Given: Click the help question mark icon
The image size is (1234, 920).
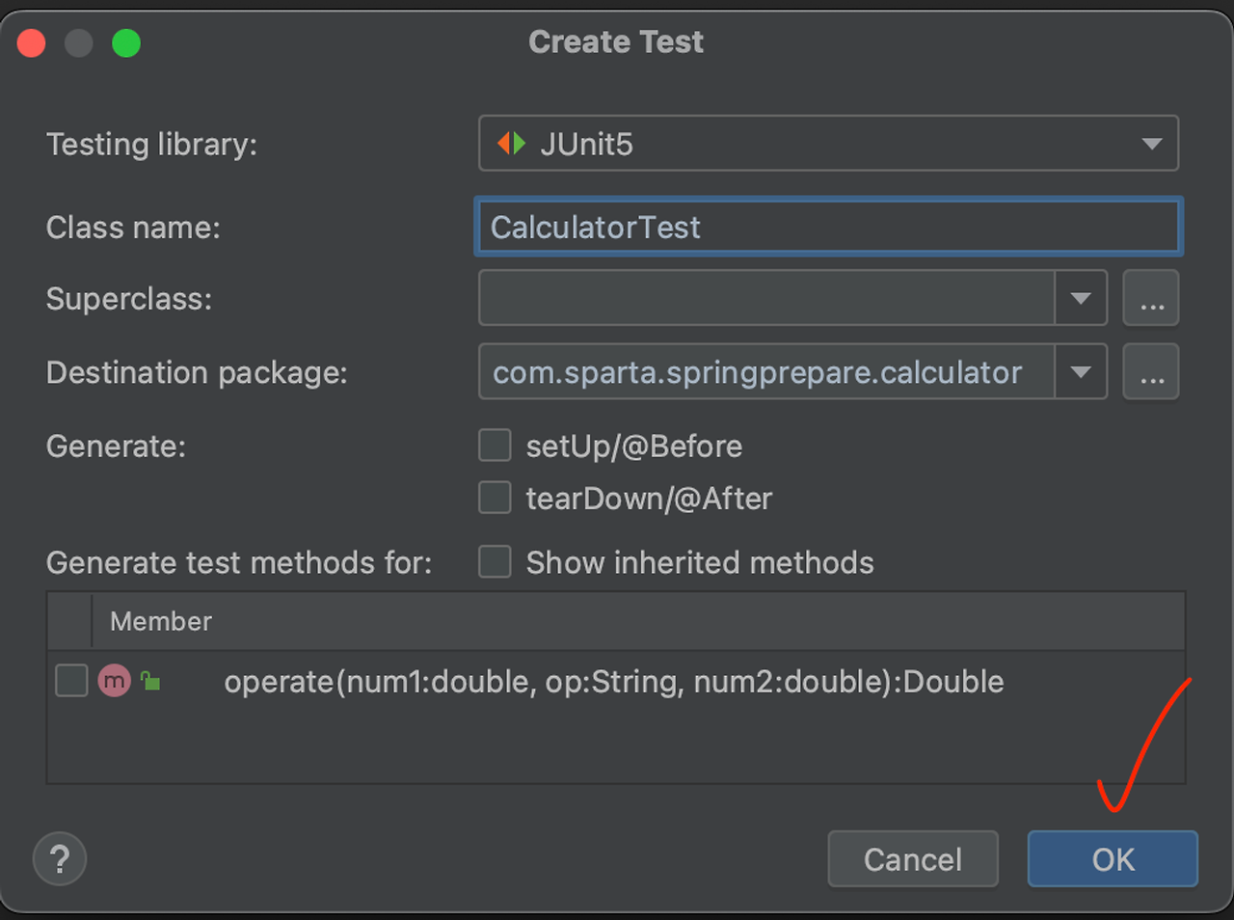Looking at the screenshot, I should [60, 858].
